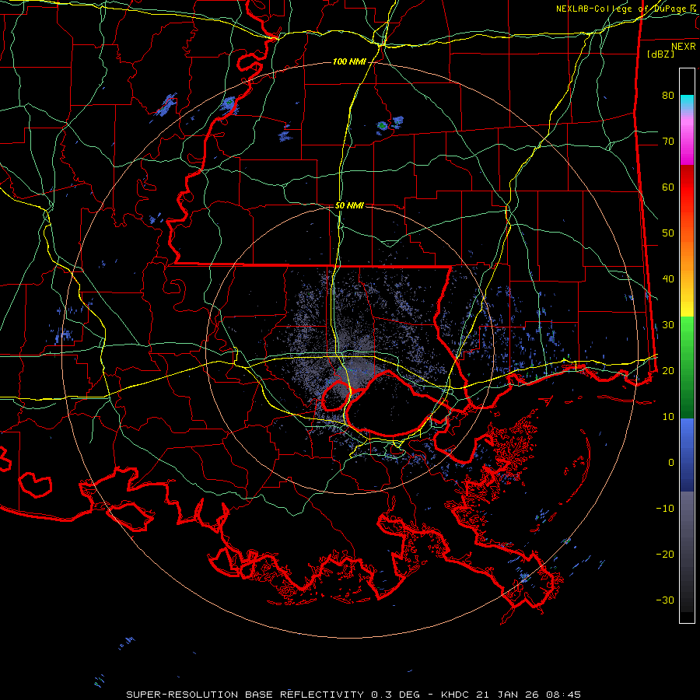Click the 40 dBZ legend value

(x=668, y=278)
